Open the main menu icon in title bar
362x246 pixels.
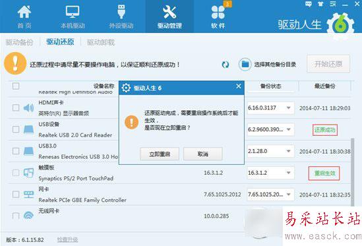[x=333, y=4]
